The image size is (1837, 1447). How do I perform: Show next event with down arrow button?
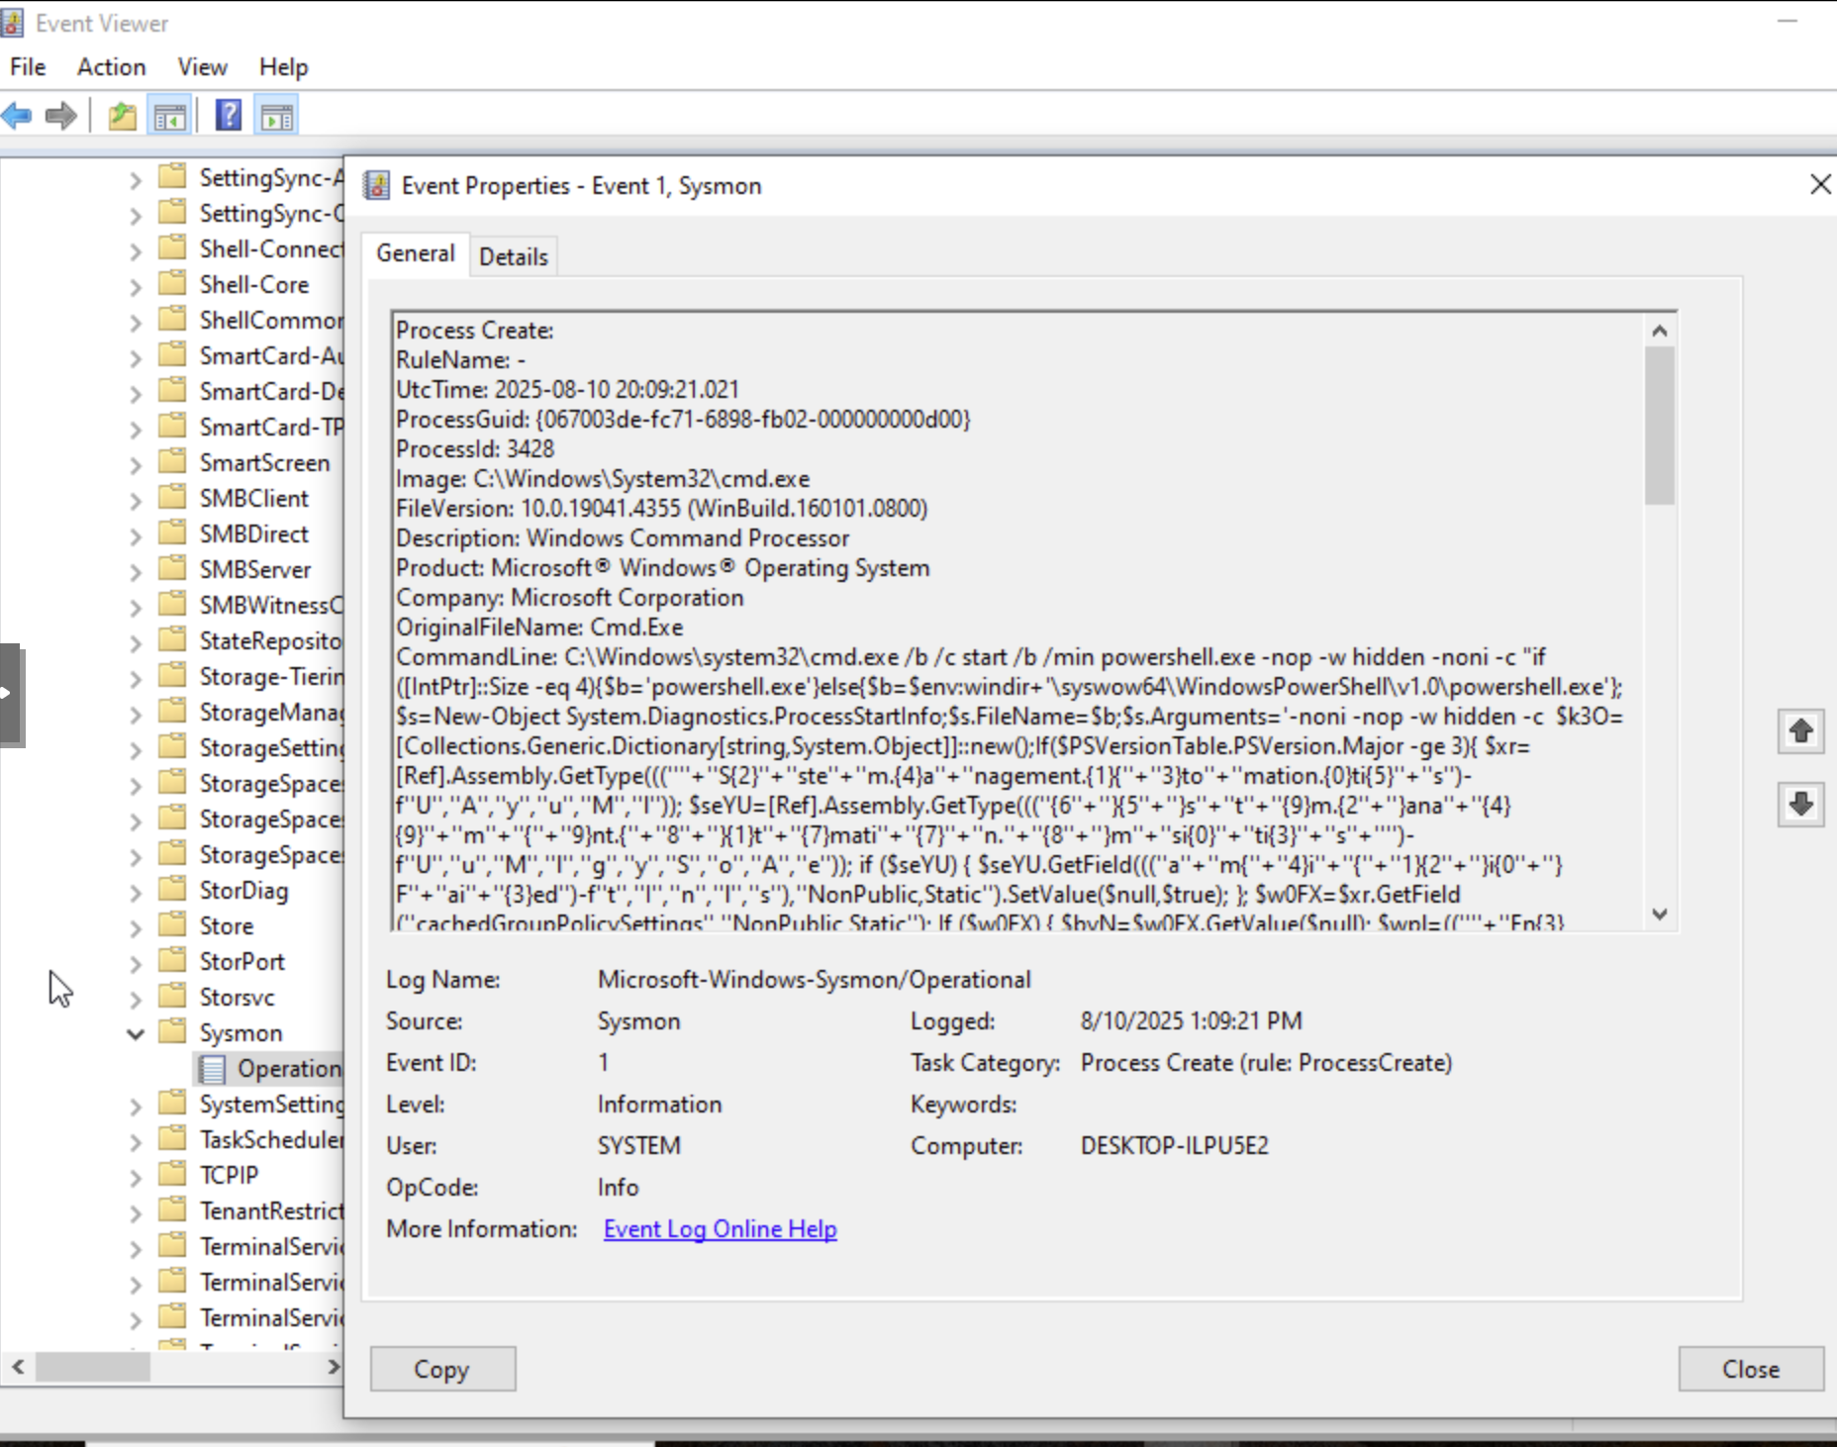[1801, 804]
